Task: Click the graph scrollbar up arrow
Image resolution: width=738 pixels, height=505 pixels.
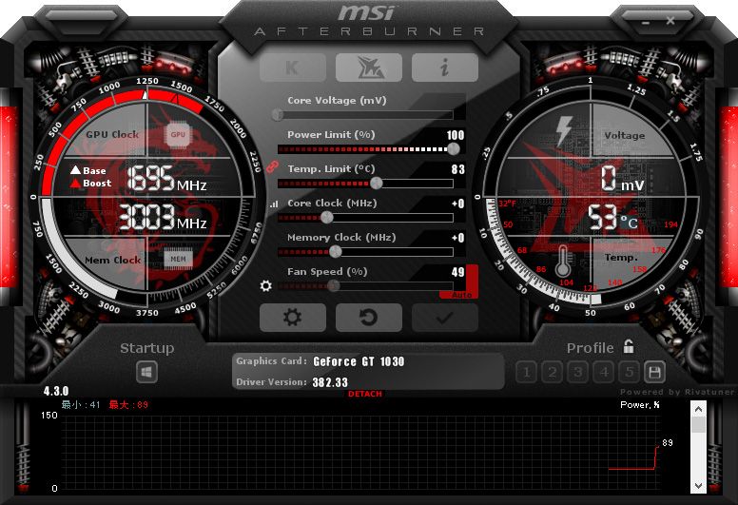Action: (x=698, y=409)
